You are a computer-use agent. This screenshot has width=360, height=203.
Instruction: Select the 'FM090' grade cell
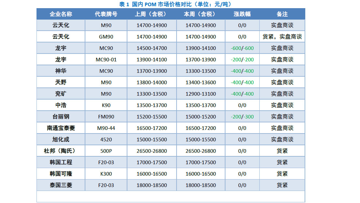[106, 117]
